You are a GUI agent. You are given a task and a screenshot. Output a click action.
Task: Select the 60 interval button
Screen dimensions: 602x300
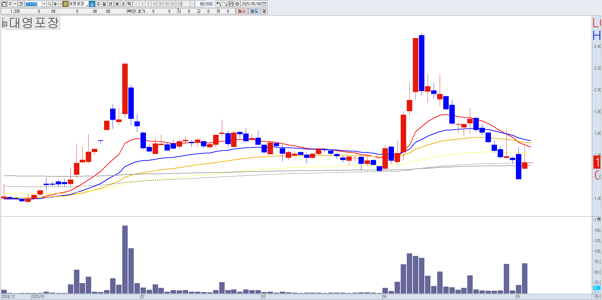pos(173,4)
